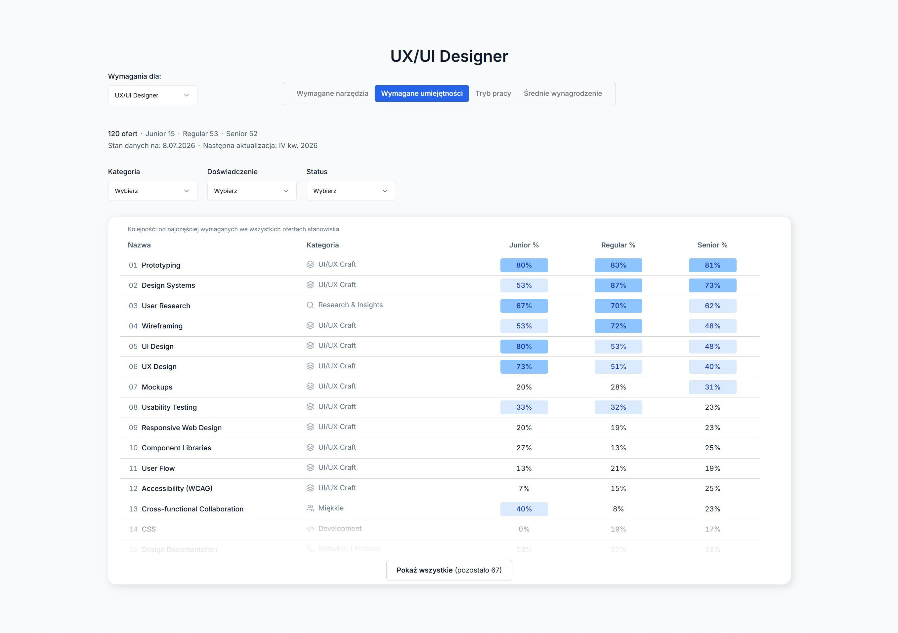Click the magnifier icon next to Research & Insights
This screenshot has height=633, width=898.
(x=310, y=305)
